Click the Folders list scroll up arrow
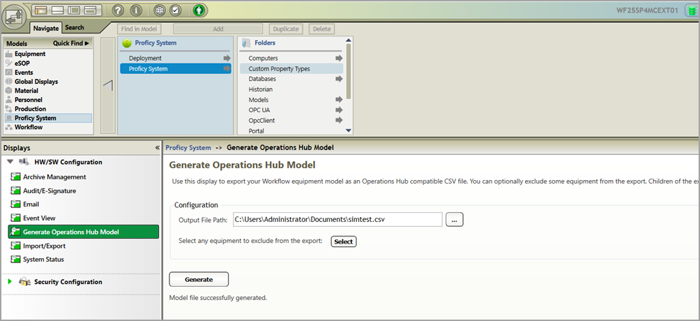This screenshot has width=700, height=321. click(x=349, y=40)
